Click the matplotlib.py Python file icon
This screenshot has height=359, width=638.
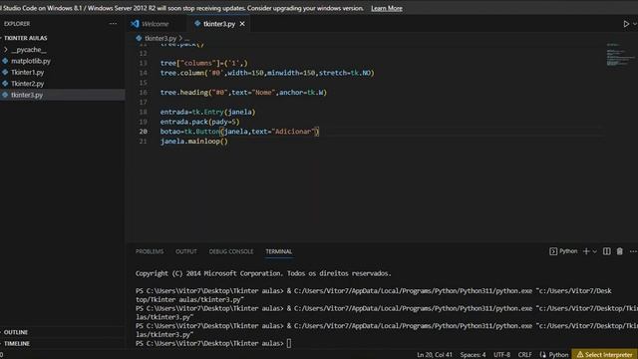pos(5,61)
